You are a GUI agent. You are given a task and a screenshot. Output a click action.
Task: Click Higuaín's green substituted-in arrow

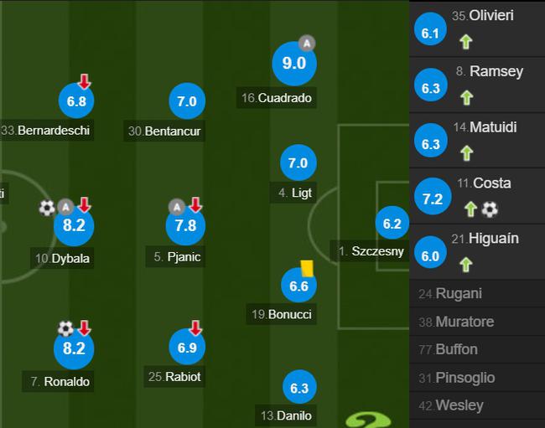click(466, 265)
